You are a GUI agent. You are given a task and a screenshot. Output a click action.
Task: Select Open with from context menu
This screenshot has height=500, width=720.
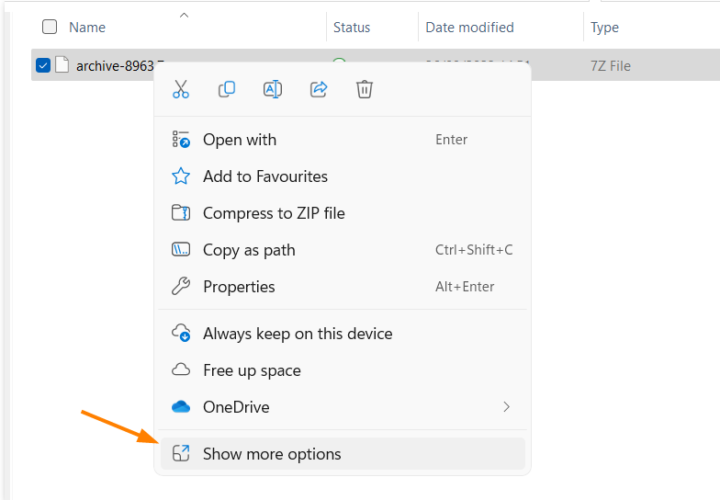[x=240, y=140]
